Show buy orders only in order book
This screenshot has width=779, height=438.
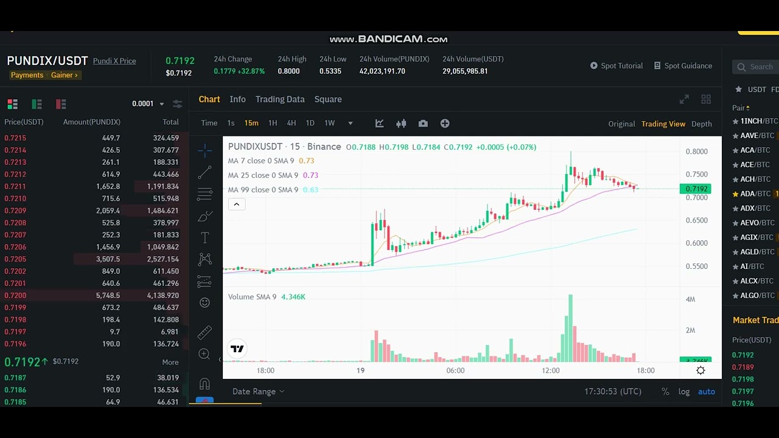click(37, 104)
